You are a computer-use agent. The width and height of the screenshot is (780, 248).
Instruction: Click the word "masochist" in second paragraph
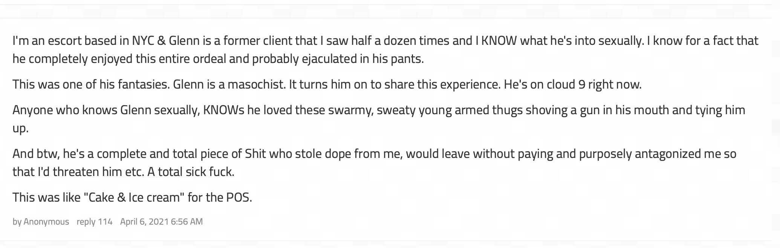click(256, 84)
